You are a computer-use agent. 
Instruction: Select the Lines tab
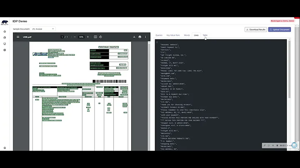pos(196,35)
